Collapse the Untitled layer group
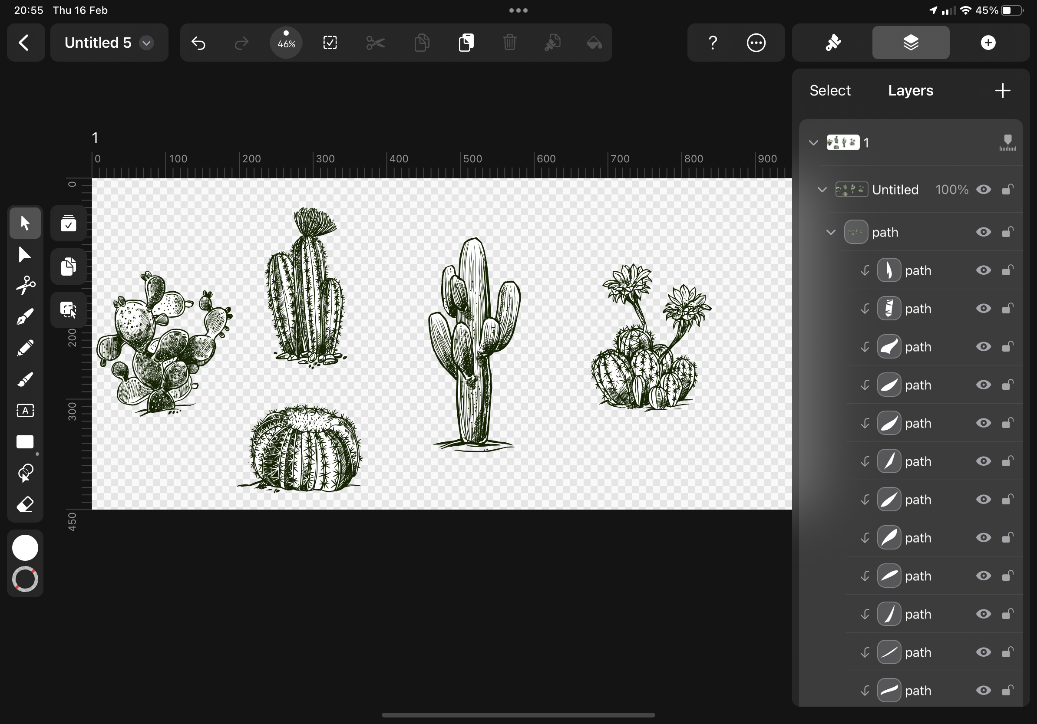Image resolution: width=1037 pixels, height=724 pixels. click(822, 190)
